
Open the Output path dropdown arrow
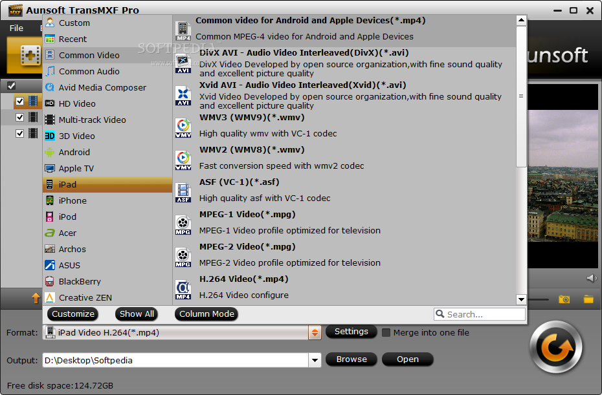coord(315,360)
